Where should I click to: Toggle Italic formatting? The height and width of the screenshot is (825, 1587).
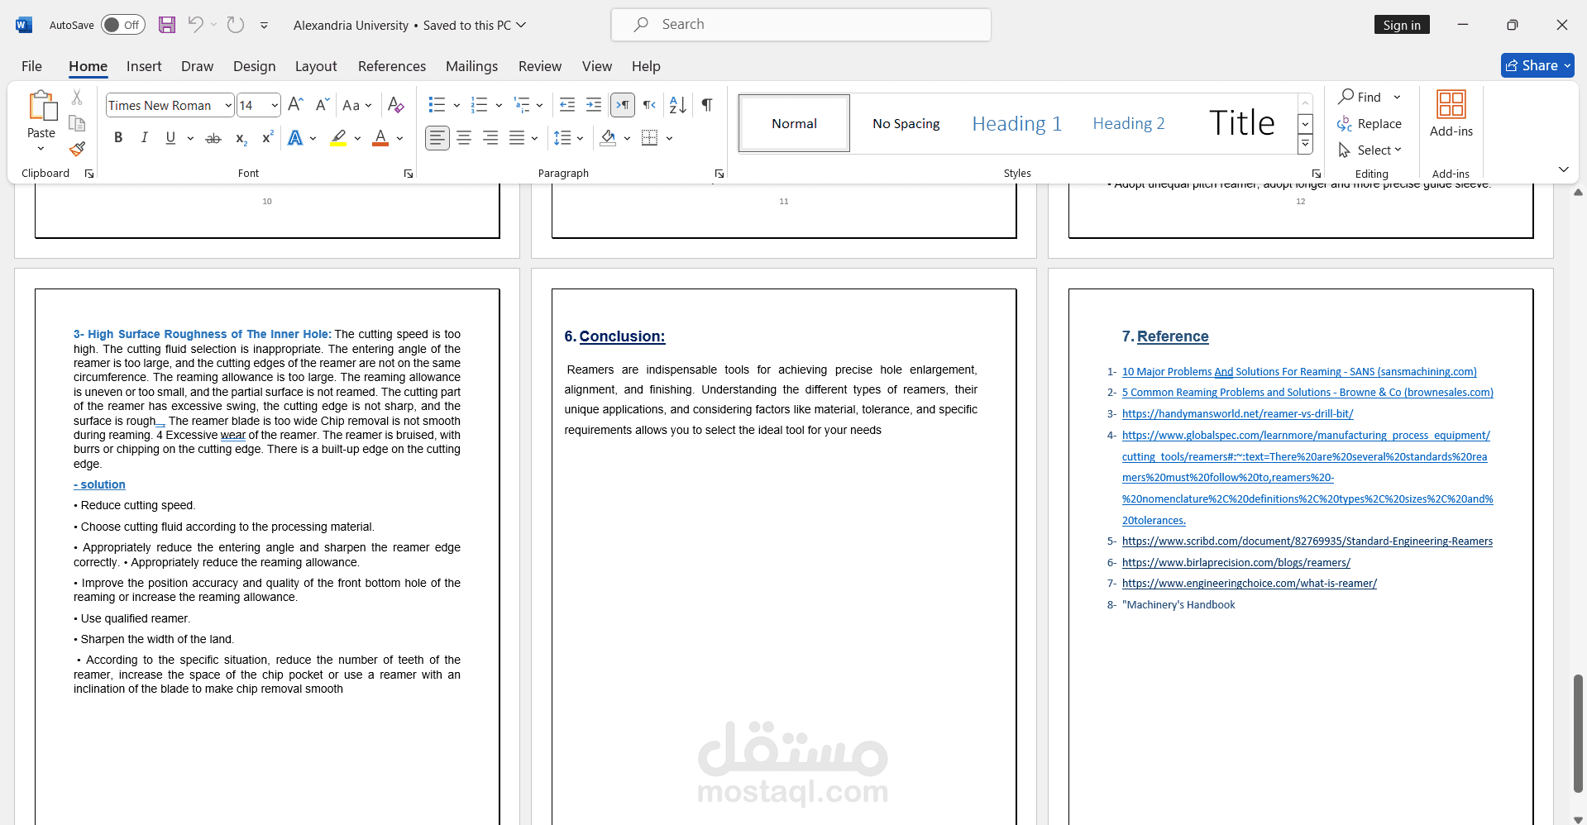[x=145, y=138]
